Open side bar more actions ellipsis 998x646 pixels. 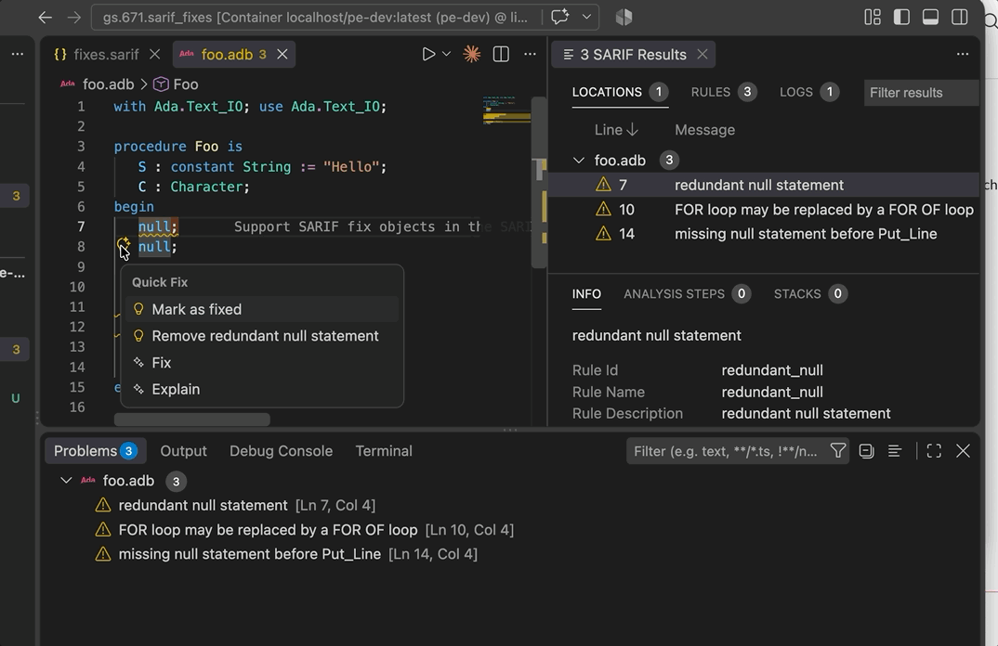(17, 55)
